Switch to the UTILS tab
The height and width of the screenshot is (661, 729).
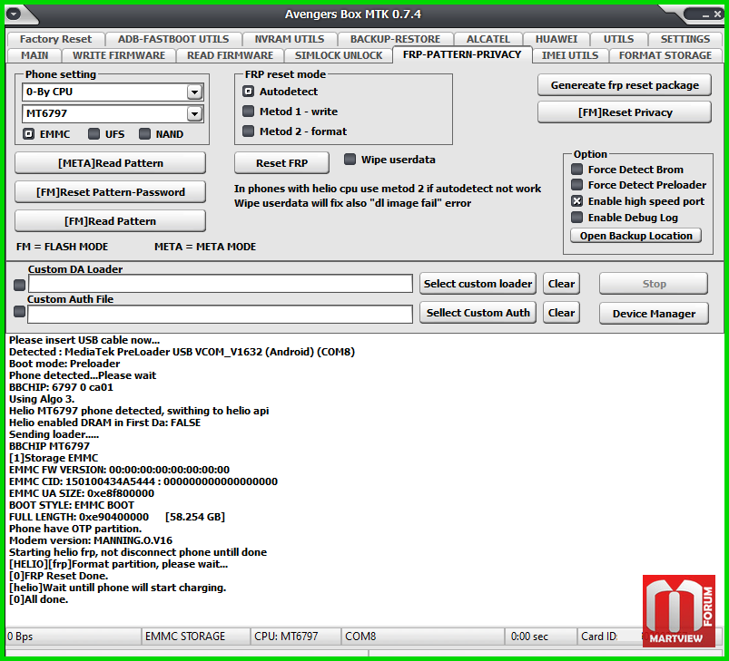tap(618, 39)
